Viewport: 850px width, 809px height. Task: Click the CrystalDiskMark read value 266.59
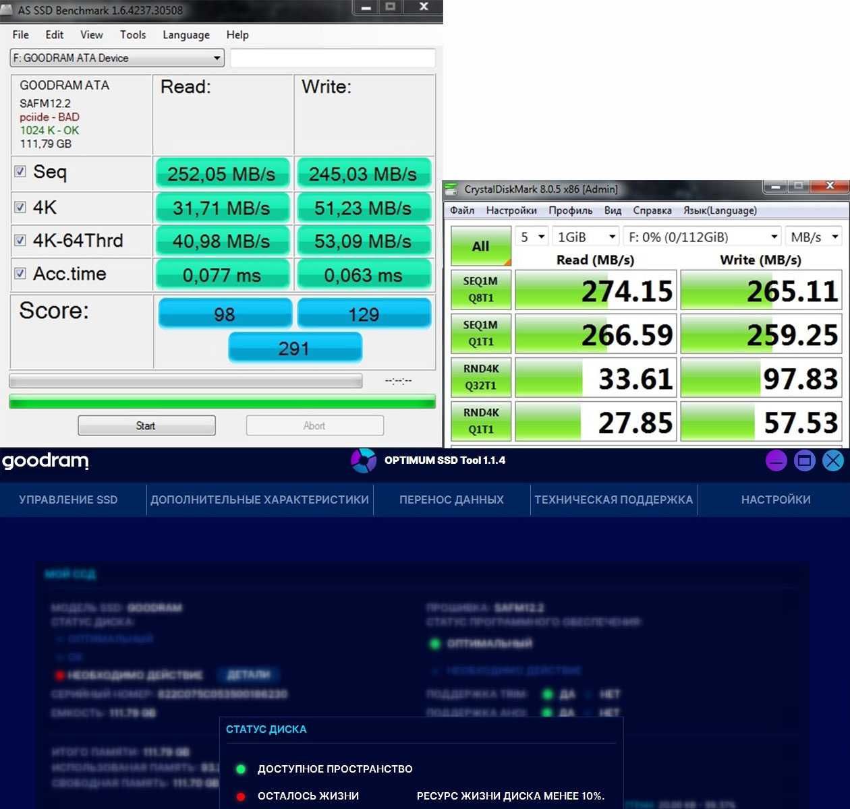click(x=596, y=334)
